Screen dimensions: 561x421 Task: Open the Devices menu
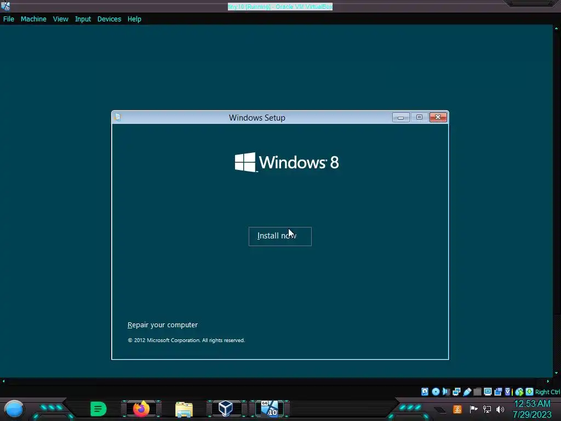point(109,19)
